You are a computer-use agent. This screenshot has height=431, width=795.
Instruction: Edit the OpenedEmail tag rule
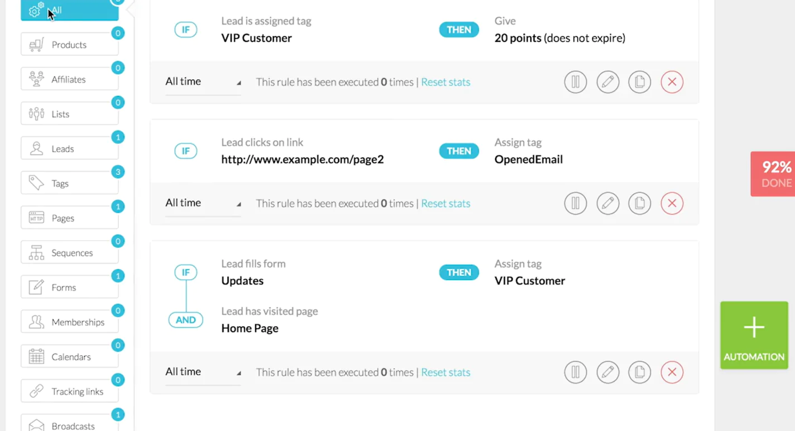click(x=607, y=203)
